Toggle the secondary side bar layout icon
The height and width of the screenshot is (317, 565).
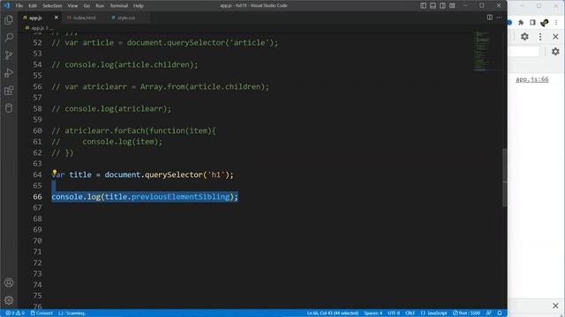(x=442, y=5)
